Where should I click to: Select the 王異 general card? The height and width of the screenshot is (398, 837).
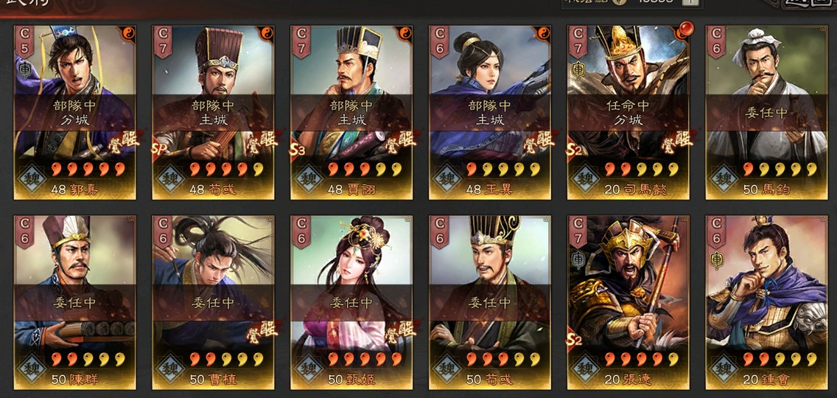490,113
